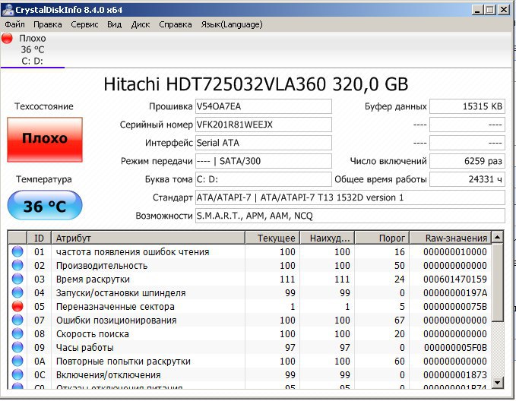Click the CrystalDiskInfo title bar icon
This screenshot has height=401, width=516.
pyautogui.click(x=8, y=9)
